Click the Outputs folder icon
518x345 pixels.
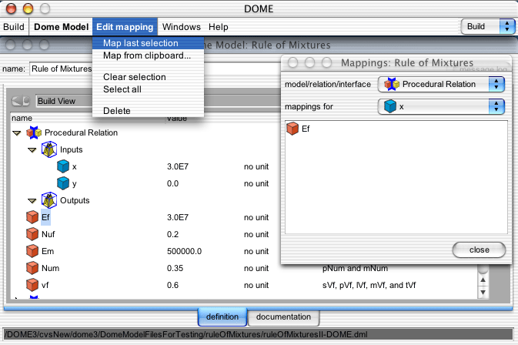pos(49,200)
